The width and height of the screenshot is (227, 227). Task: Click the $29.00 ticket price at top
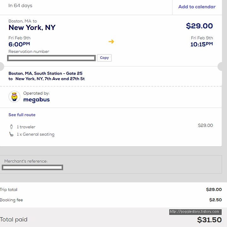(199, 26)
